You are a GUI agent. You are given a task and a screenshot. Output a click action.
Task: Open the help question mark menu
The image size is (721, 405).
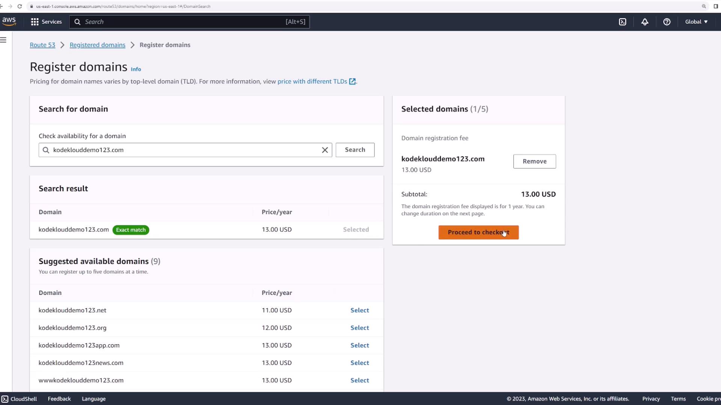point(667,22)
